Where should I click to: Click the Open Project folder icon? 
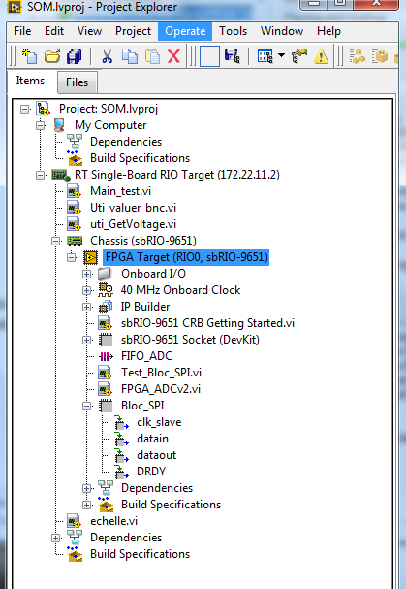click(52, 56)
